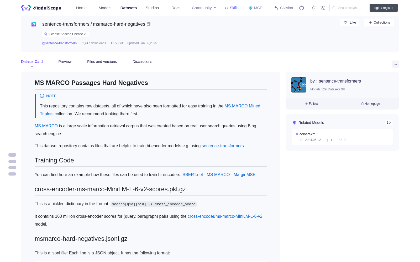Click the NOTE info icon

pyautogui.click(x=42, y=96)
